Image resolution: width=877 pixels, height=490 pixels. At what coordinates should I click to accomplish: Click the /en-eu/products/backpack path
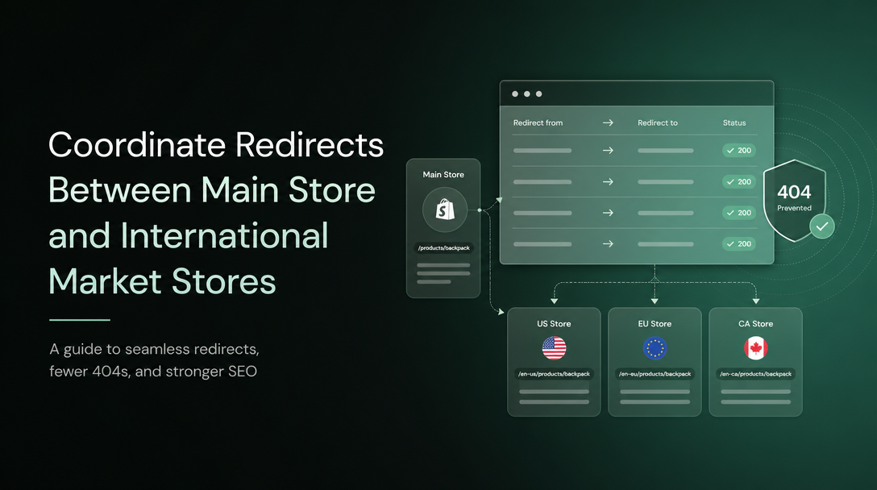(655, 374)
